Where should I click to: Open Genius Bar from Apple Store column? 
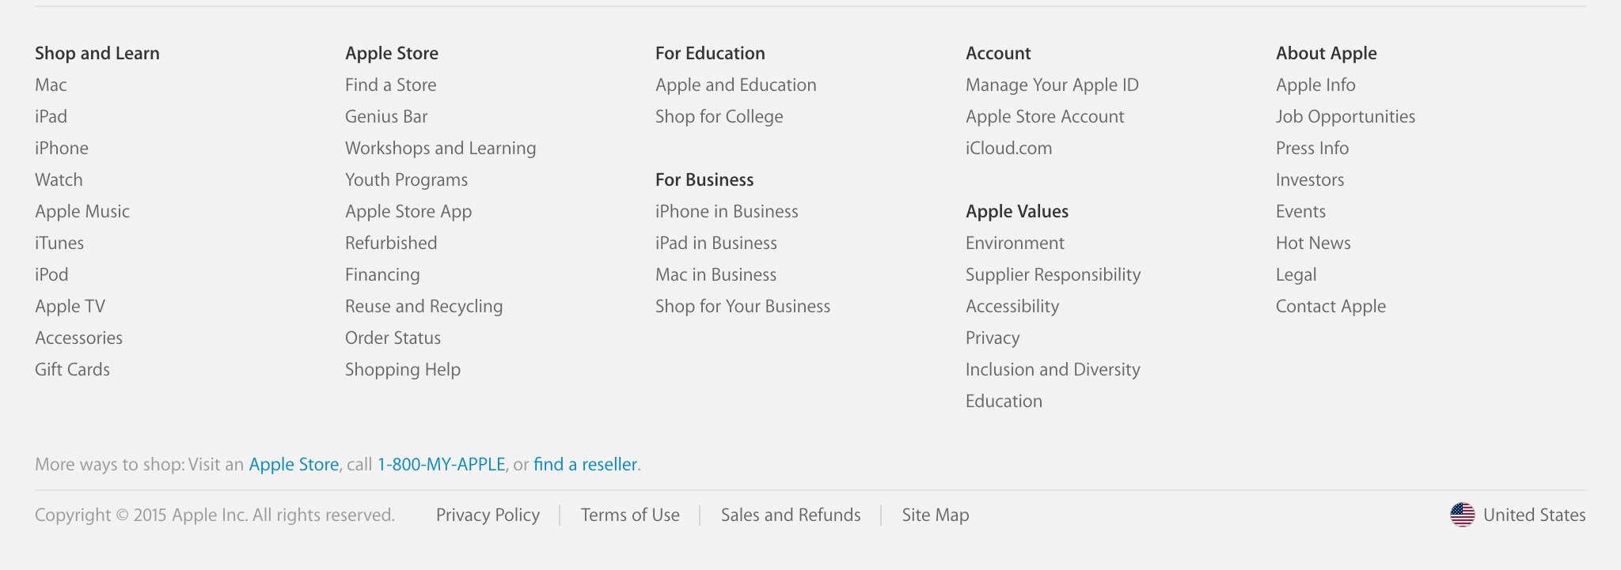tap(386, 117)
